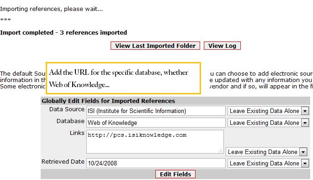Screen dimensions: 313x180
Task: Grab the Links textarea resize grip
Action: 221,151
